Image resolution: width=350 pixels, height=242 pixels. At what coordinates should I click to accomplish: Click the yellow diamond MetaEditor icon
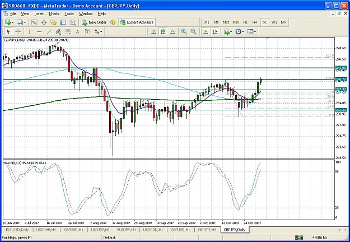click(113, 22)
